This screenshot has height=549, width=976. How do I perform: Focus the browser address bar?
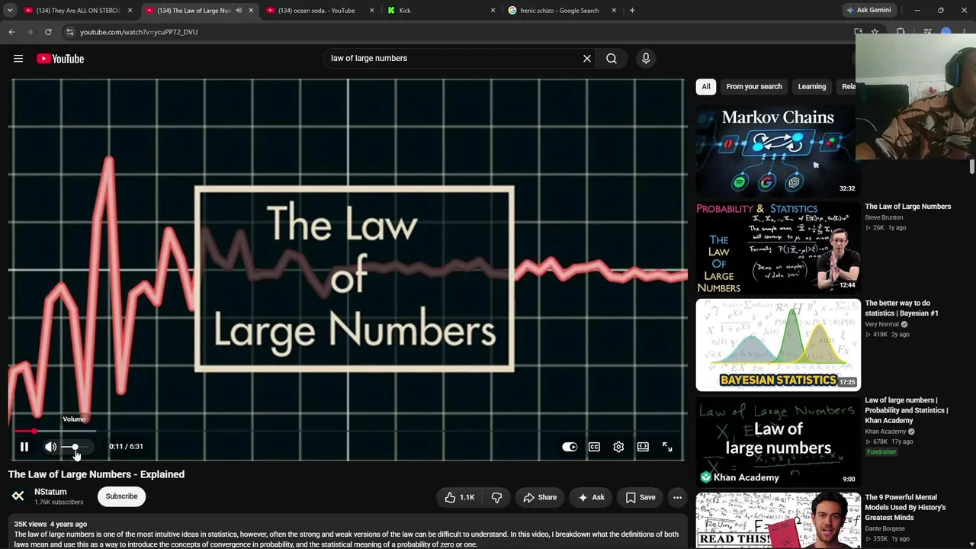coord(457,32)
